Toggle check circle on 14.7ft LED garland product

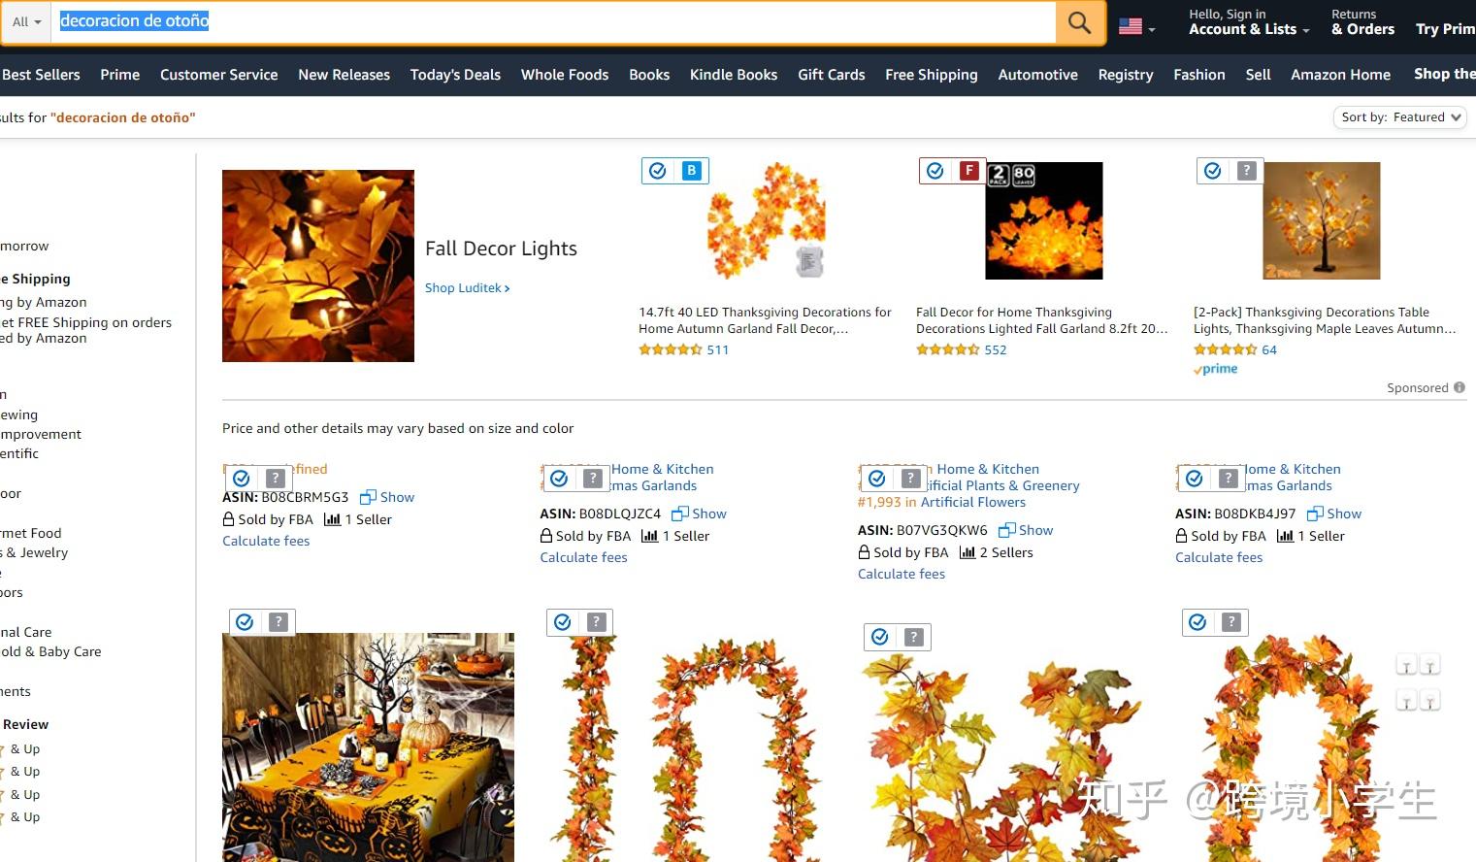point(658,171)
